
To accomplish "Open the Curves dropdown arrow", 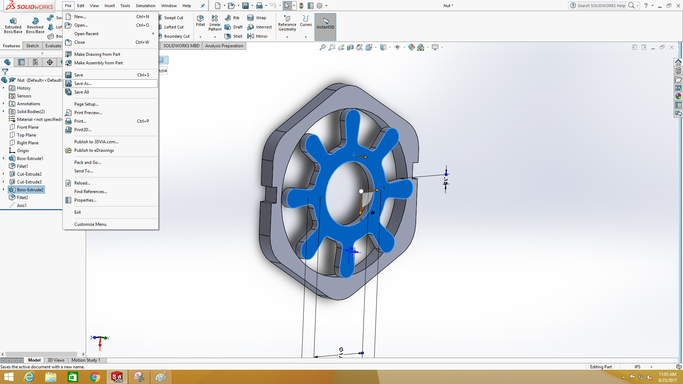I will 306,37.
